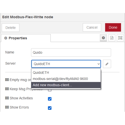Cancel the node edit dialog
Screen dimensions: 125x125
pos(92,27)
